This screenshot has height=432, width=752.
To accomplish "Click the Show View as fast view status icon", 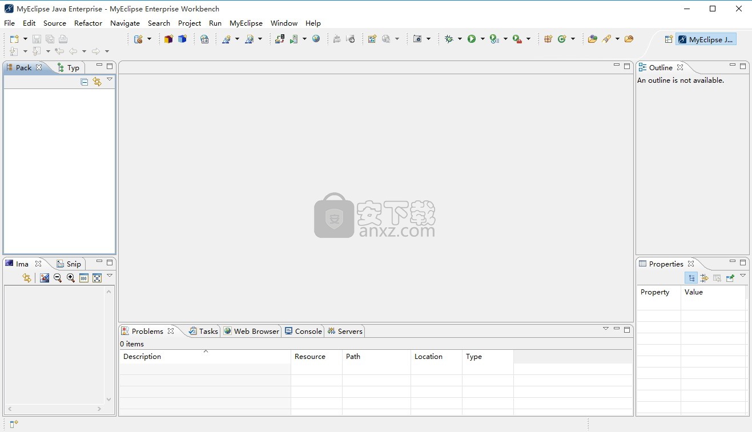I will (x=14, y=424).
